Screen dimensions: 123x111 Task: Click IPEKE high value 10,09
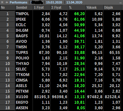[x=97, y=19]
